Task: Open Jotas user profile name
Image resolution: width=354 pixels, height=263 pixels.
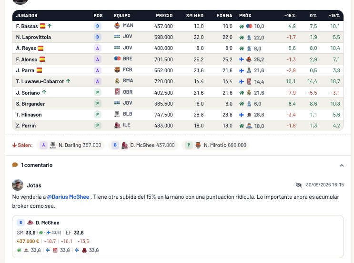Action: point(34,185)
